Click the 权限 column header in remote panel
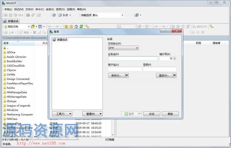231x148 pixels. tap(198, 43)
